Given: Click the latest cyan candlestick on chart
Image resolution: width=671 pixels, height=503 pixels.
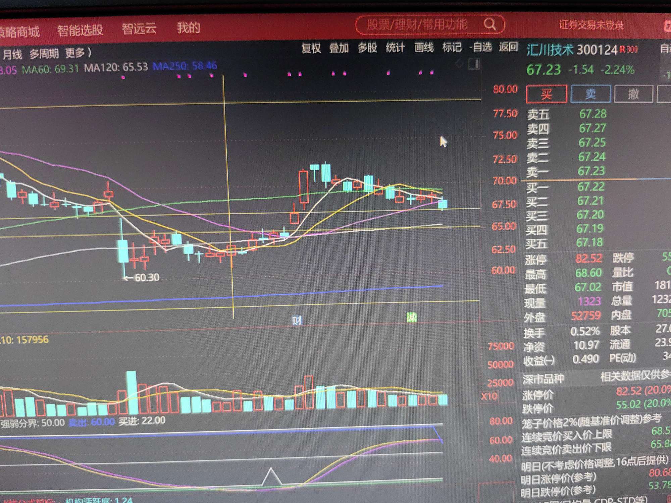Looking at the screenshot, I should (x=443, y=203).
